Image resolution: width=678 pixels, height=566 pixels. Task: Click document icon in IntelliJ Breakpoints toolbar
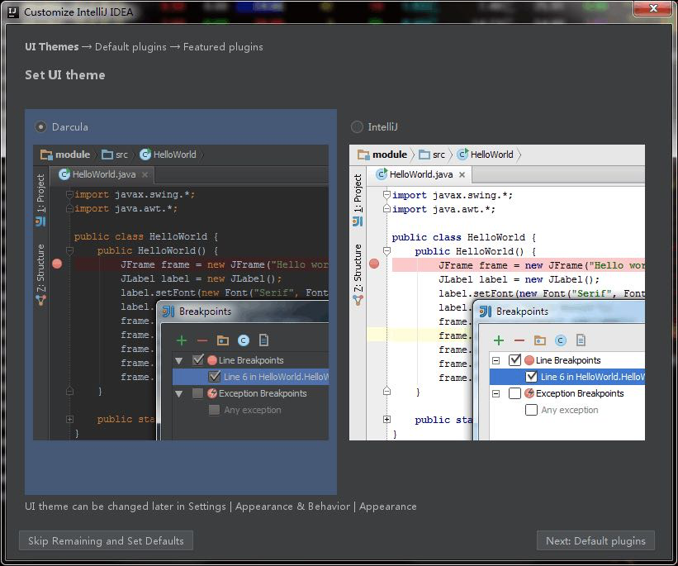(x=581, y=340)
